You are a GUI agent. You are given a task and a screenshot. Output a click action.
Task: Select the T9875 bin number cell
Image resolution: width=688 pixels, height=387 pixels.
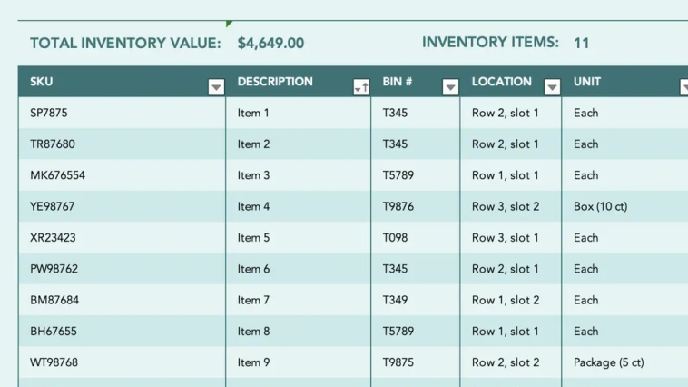(416, 362)
